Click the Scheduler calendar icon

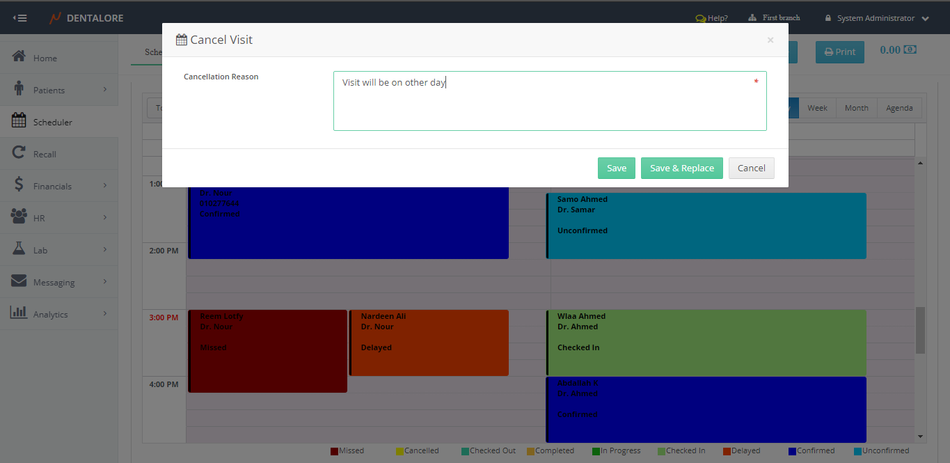(x=19, y=121)
